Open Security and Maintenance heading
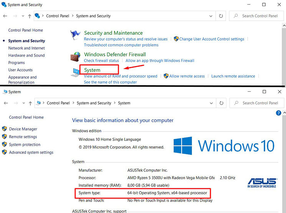Image resolution: width=286 pixels, height=213 pixels. (114, 33)
